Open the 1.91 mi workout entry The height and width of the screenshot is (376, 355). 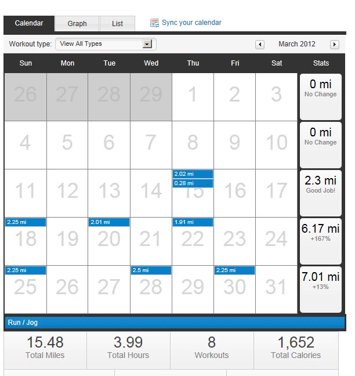[193, 222]
